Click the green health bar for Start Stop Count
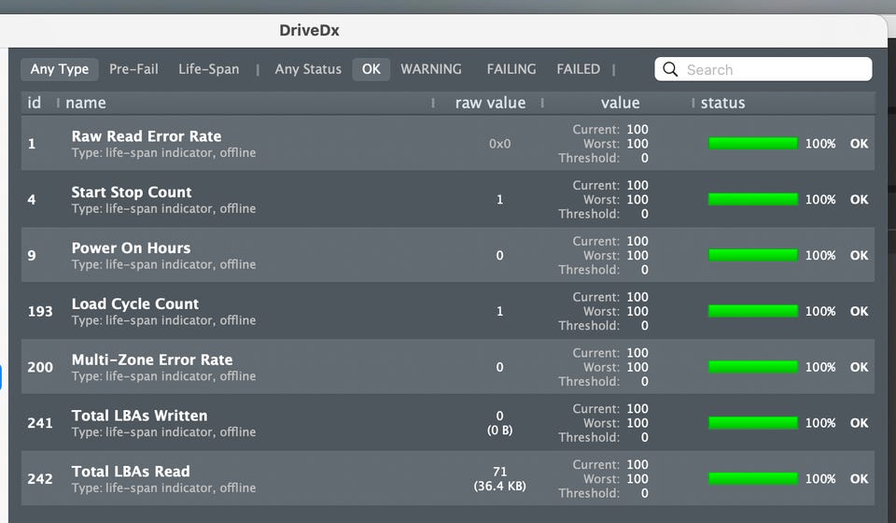The height and width of the screenshot is (523, 896). [x=753, y=199]
